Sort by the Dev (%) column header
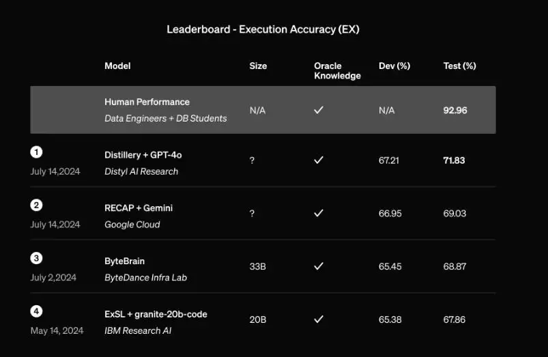548x357 pixels. (394, 66)
